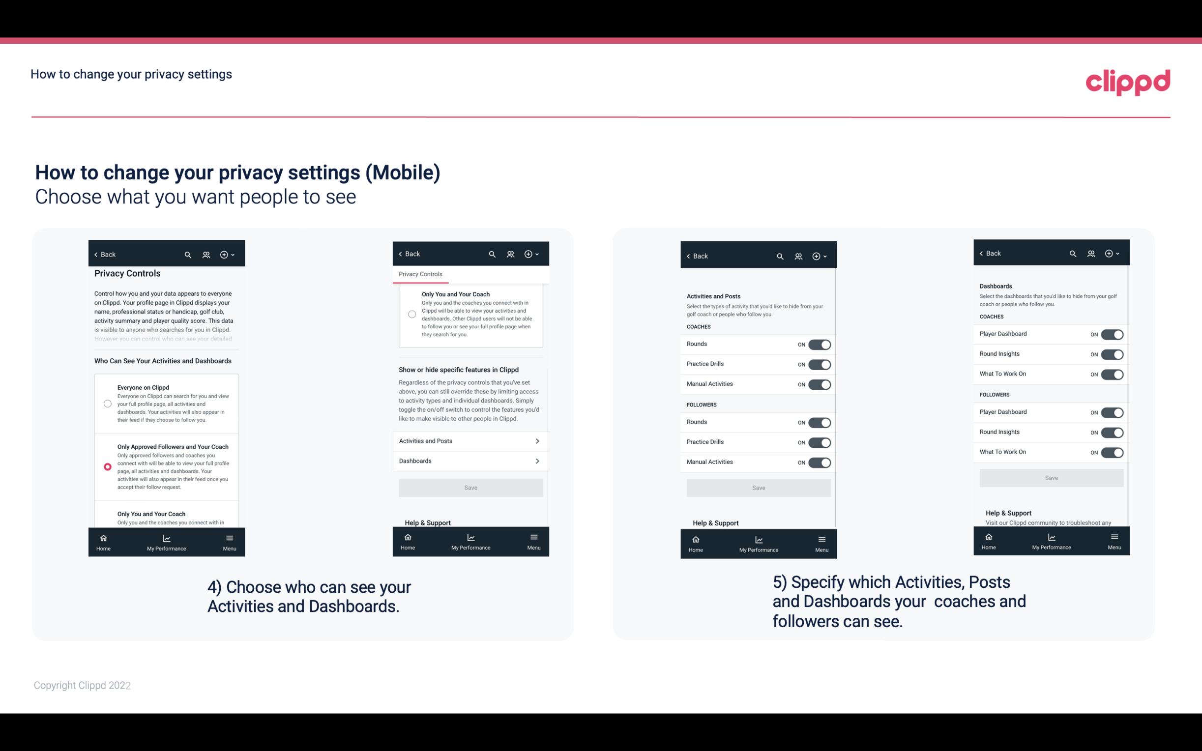Click the search icon in top bar

click(x=187, y=255)
